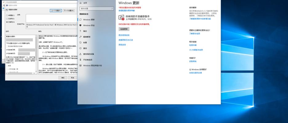Click the update status icon with red alert

coord(121,18)
